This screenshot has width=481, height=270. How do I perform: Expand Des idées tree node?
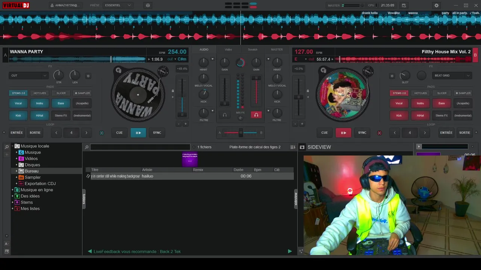point(12,196)
